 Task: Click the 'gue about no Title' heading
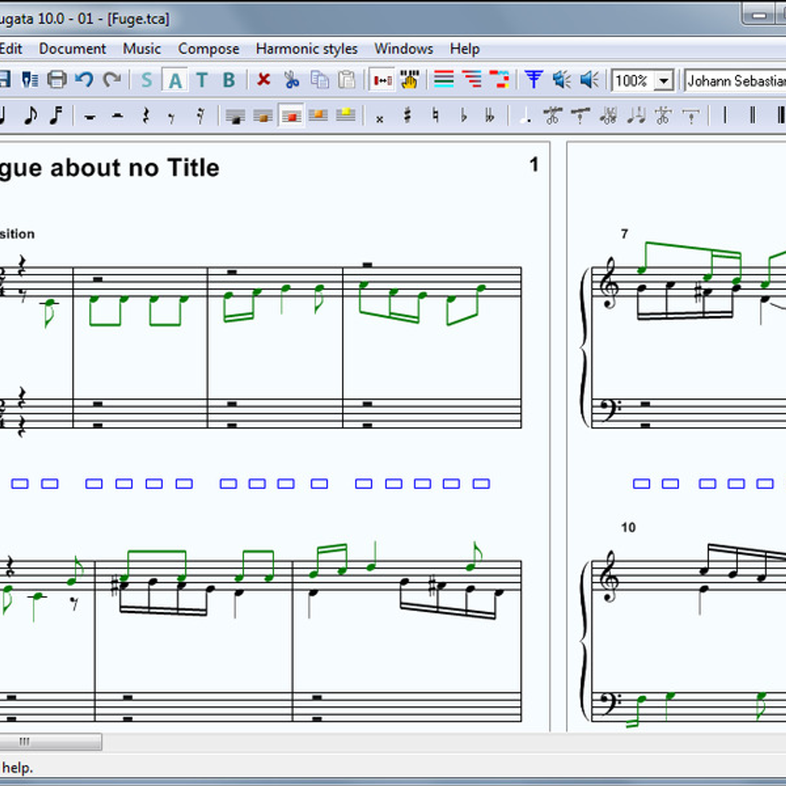[x=110, y=168]
